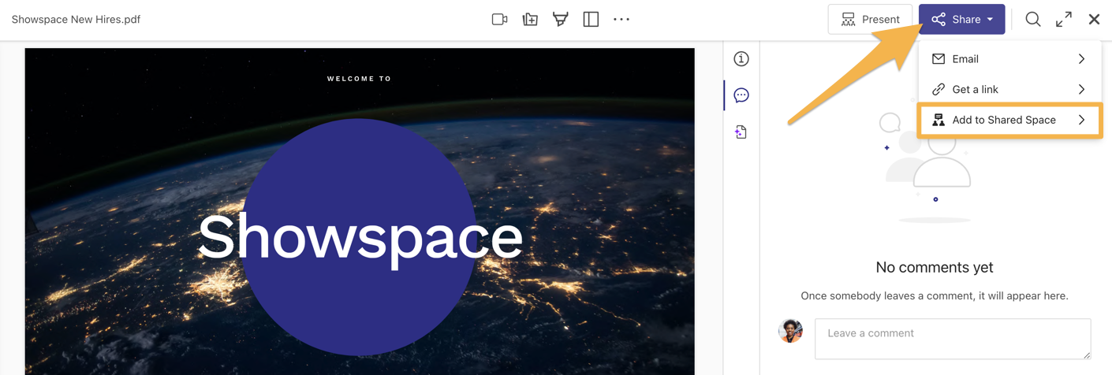Click the search magnifier icon
This screenshot has height=375, width=1112.
click(x=1032, y=19)
